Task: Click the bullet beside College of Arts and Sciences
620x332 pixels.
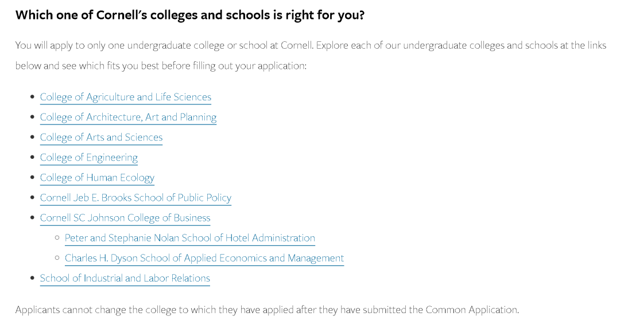Action: [32, 138]
